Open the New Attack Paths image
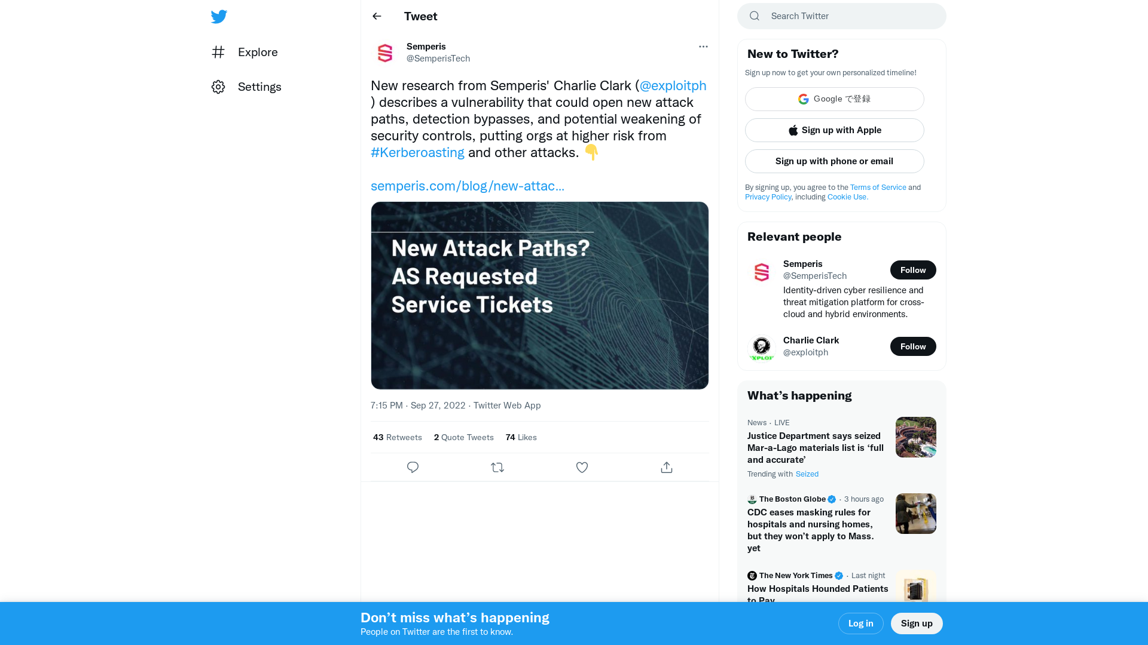The height and width of the screenshot is (645, 1148). point(539,295)
